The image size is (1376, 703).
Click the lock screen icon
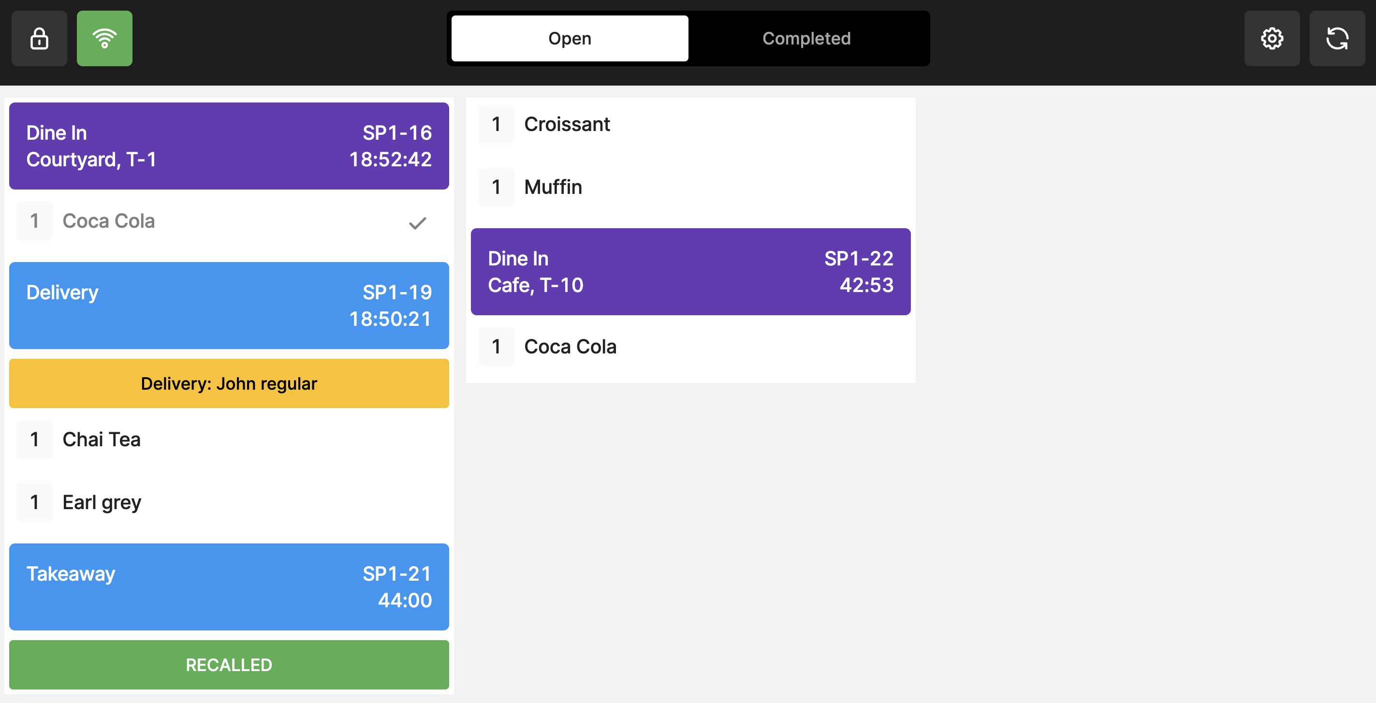(39, 39)
